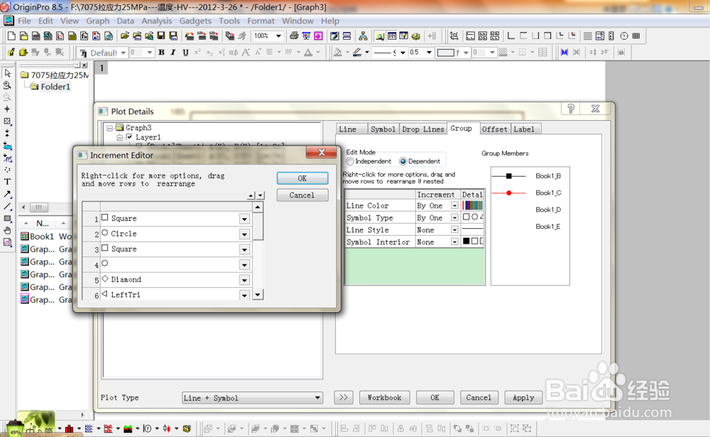
Task: Click the Line Color detail color strip
Action: (x=473, y=206)
